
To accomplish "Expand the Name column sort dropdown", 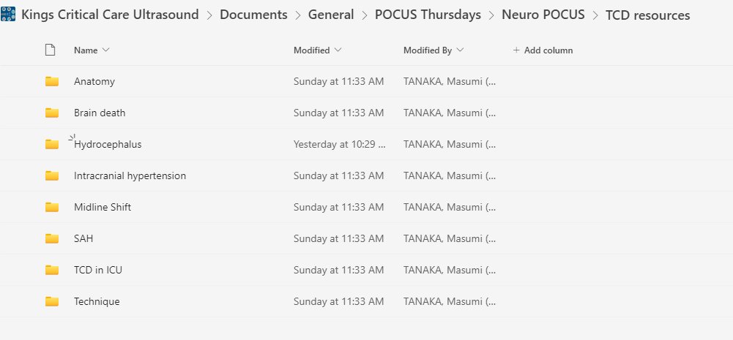I will (x=105, y=50).
